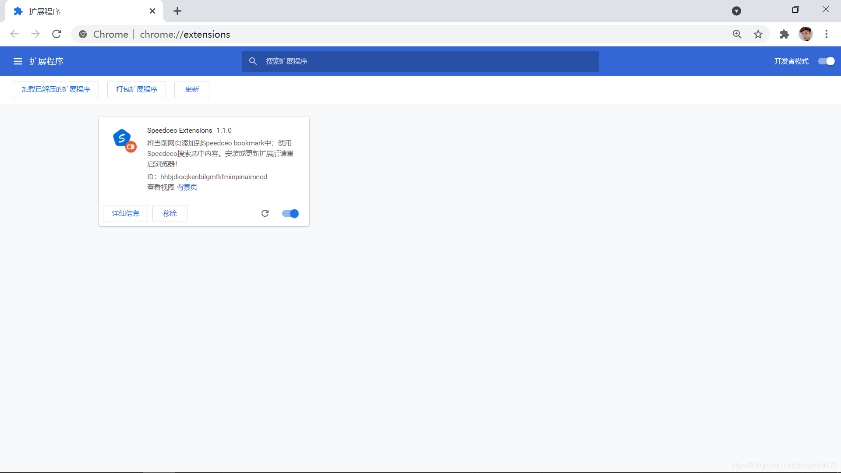Click the user profile avatar
Screen dimensions: 841x473
coord(806,34)
